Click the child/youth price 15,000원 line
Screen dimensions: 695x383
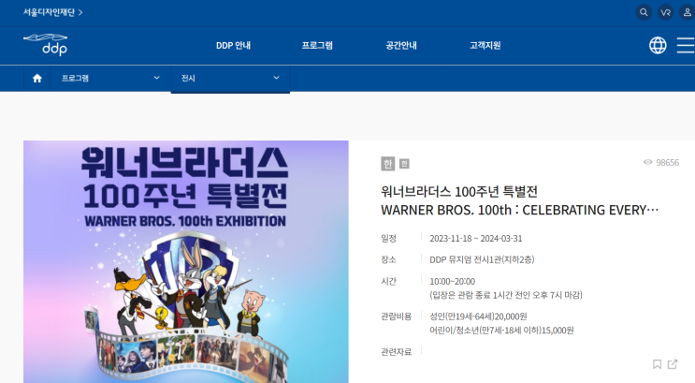tap(501, 331)
